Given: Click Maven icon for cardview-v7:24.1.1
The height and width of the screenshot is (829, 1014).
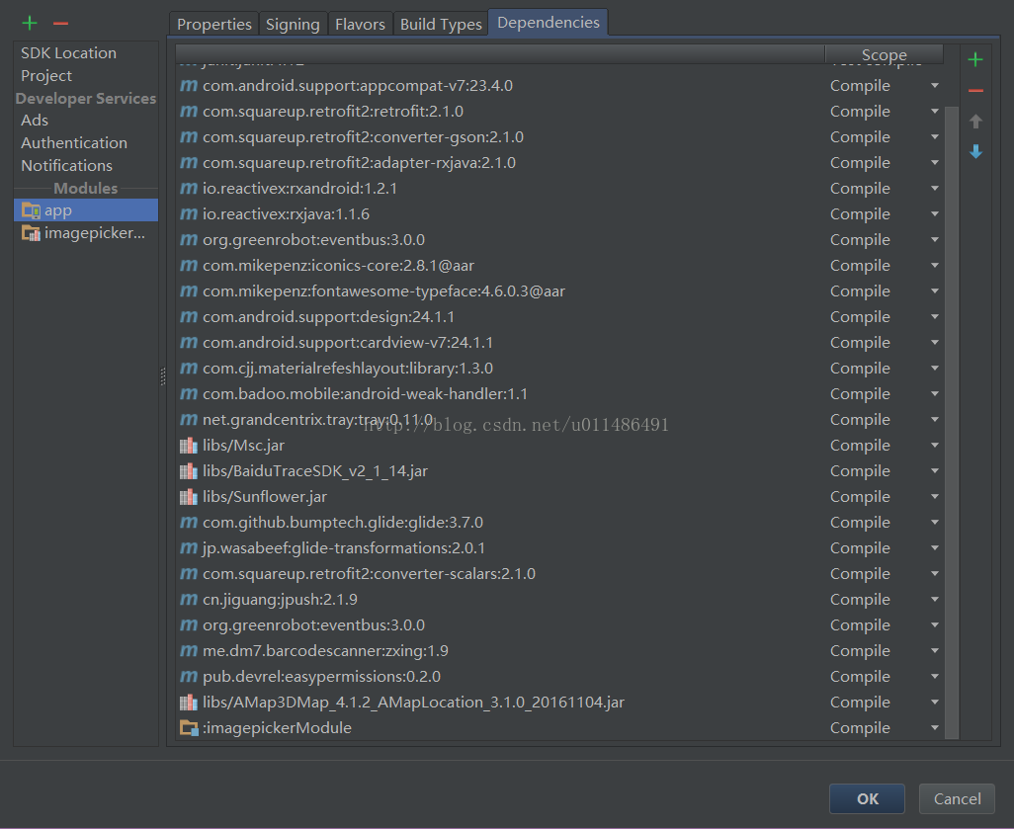Looking at the screenshot, I should [188, 342].
